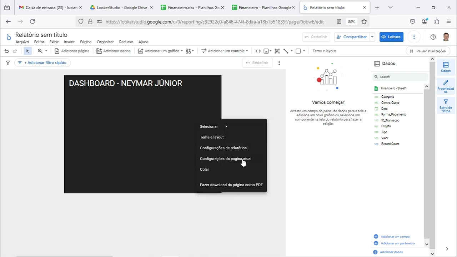Click the undo arrow in the toolbar
457x257 pixels.
pos(6,51)
